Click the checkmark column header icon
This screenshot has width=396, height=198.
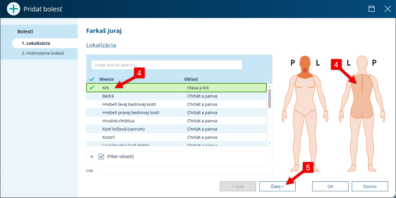[x=92, y=79]
